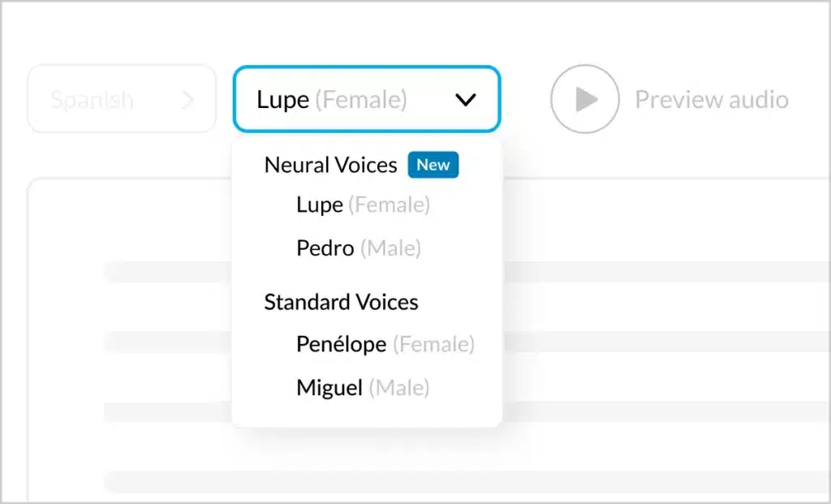Viewport: 831px width, 504px height.
Task: Click the word Spanish in language selector
Action: tap(92, 100)
